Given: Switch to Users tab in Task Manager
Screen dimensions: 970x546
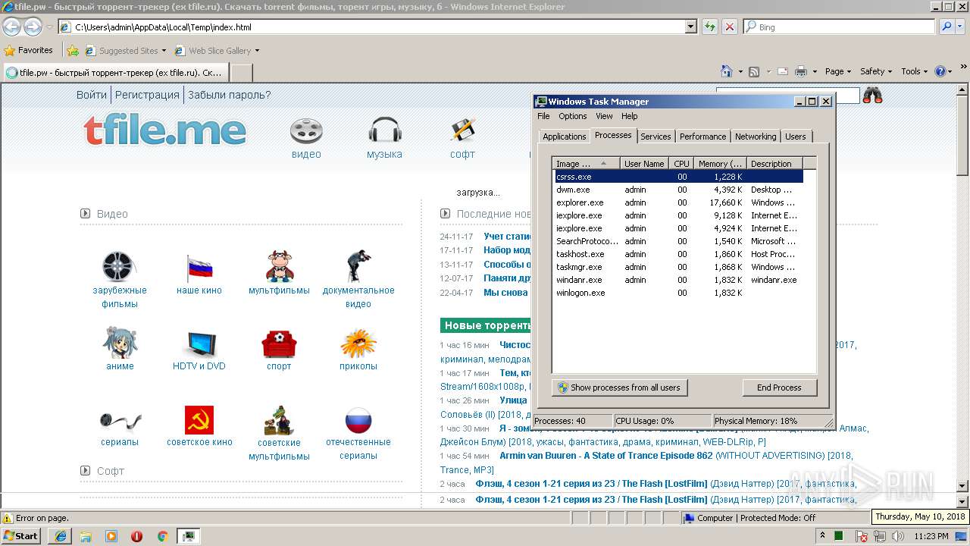Looking at the screenshot, I should tap(796, 136).
